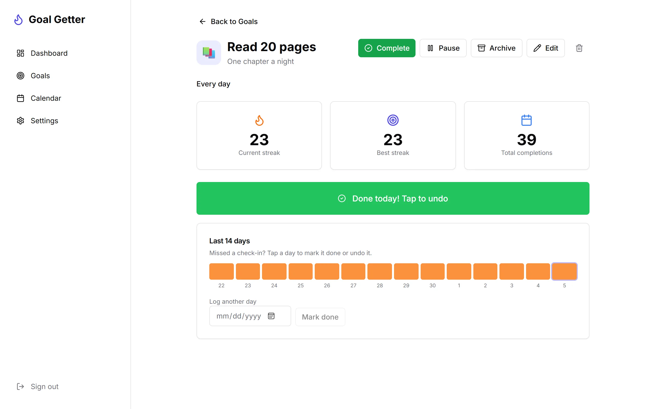Toggle day 3 check-in square
This screenshot has height=409, width=655.
point(511,271)
